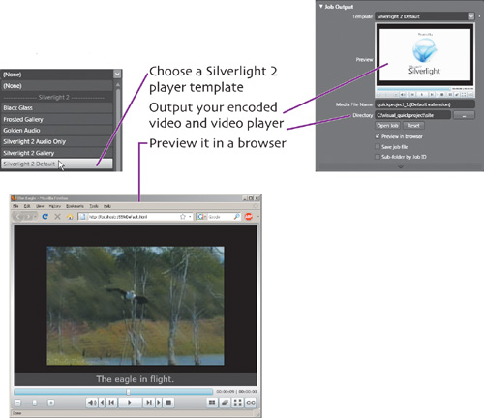Viewport: 484px width, 418px height.
Task: Open the chapters grid in the player
Action: 212,403
